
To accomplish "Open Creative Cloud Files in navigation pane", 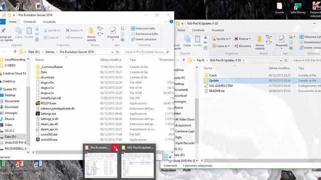I will pos(15,73).
